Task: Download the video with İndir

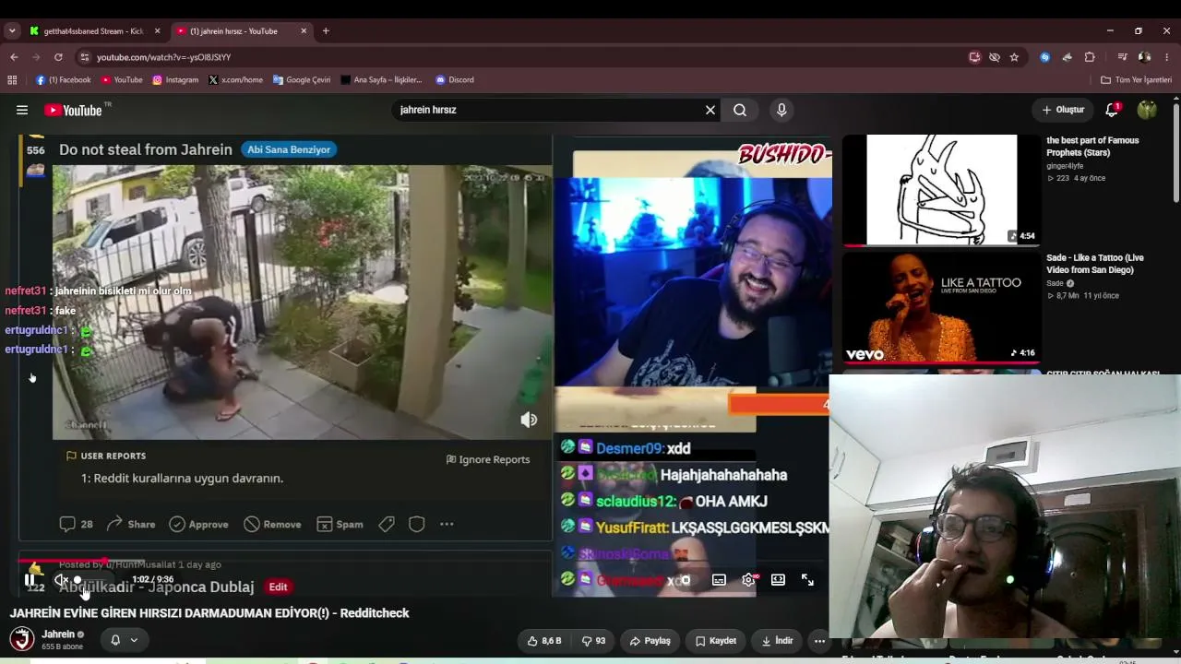Action: (777, 641)
